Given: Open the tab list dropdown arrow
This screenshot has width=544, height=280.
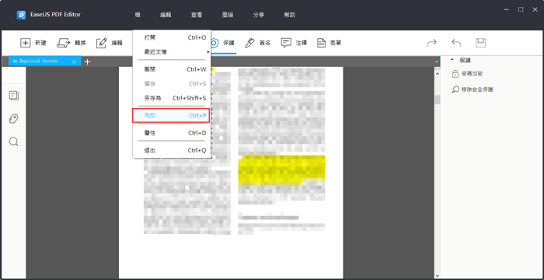Looking at the screenshot, I should click(436, 62).
